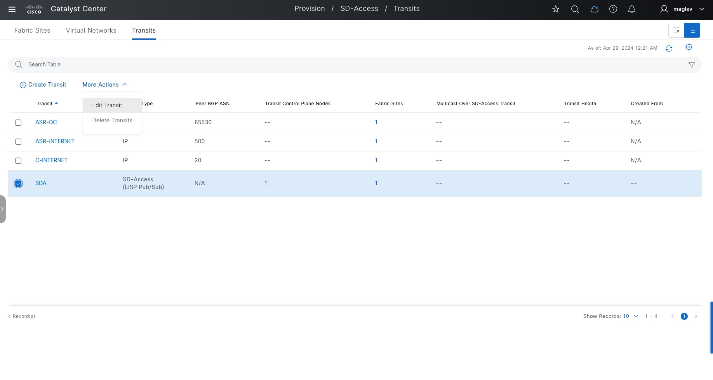This screenshot has height=380, width=713.
Task: Click the Peer BGP ASN value 500
Action: 200,141
